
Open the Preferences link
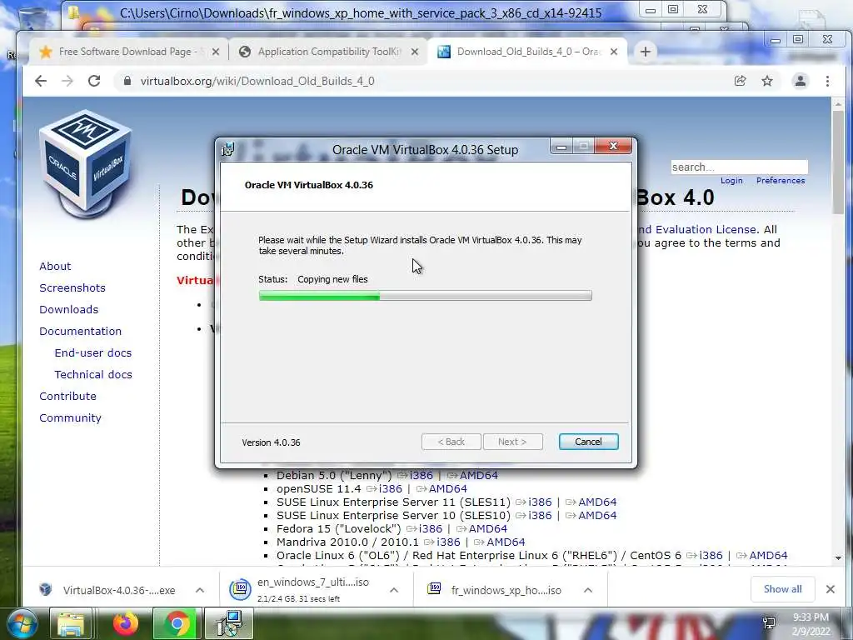tap(780, 181)
